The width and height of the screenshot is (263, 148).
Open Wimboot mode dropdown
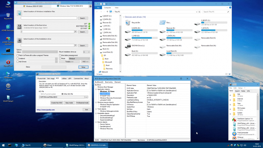(79, 59)
